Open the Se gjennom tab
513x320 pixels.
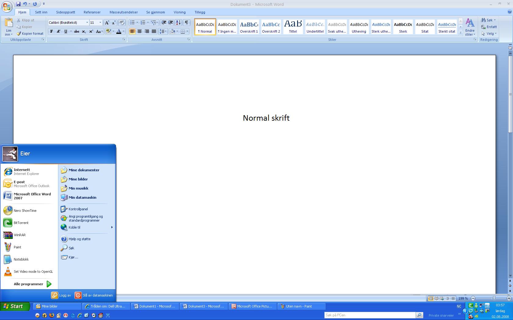[x=155, y=12]
